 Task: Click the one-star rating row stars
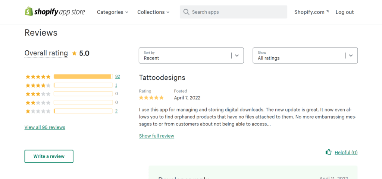click(x=38, y=111)
